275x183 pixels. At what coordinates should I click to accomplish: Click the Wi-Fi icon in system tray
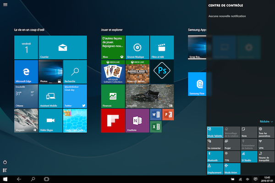(x=240, y=179)
